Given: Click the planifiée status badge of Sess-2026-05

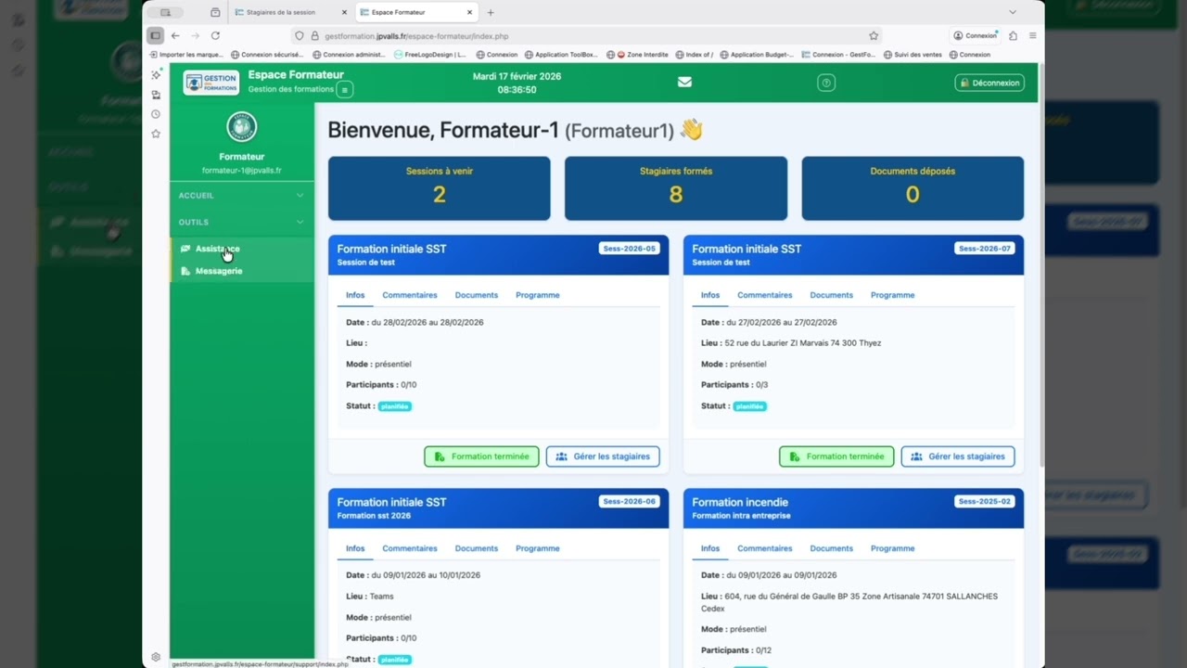Looking at the screenshot, I should (x=394, y=406).
